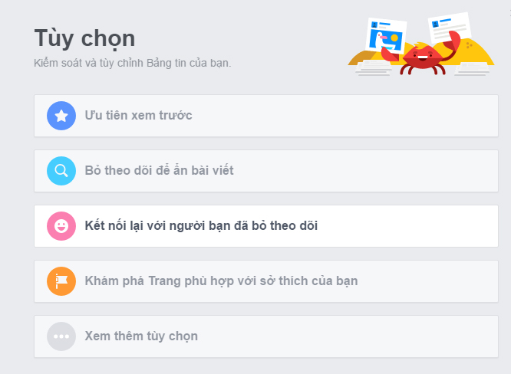Click the "Tùy chọn" heading
511x374 pixels.
pyautogui.click(x=84, y=38)
